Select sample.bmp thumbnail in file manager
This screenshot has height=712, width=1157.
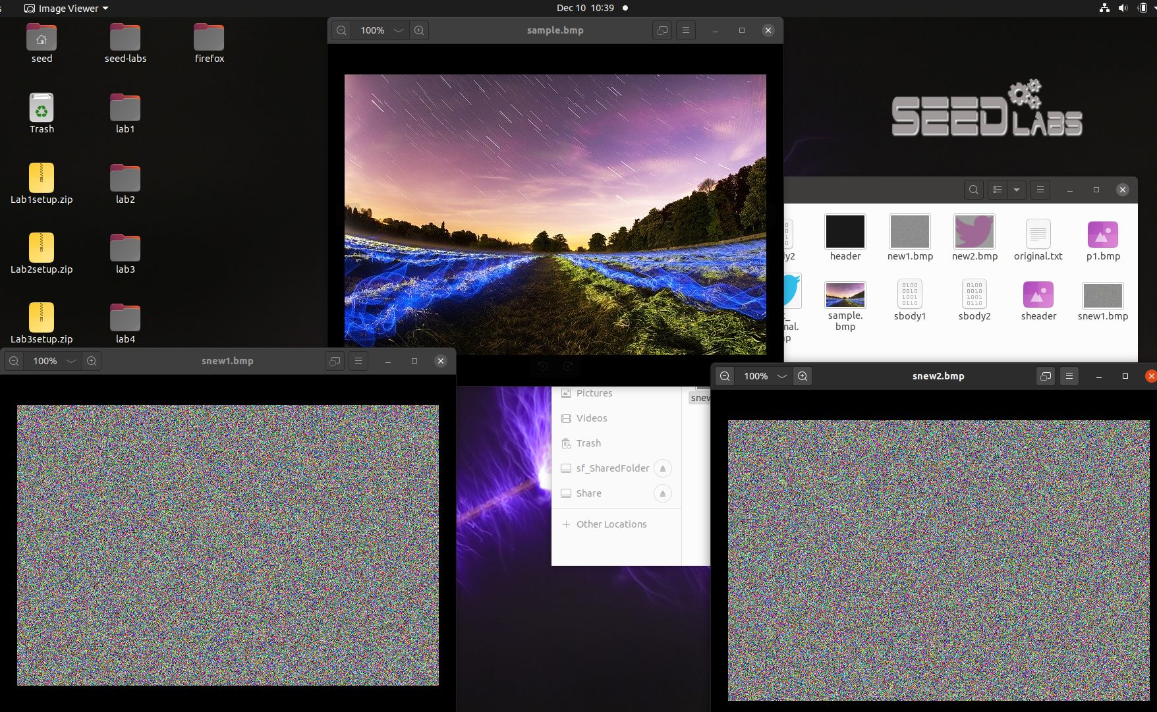tap(845, 295)
